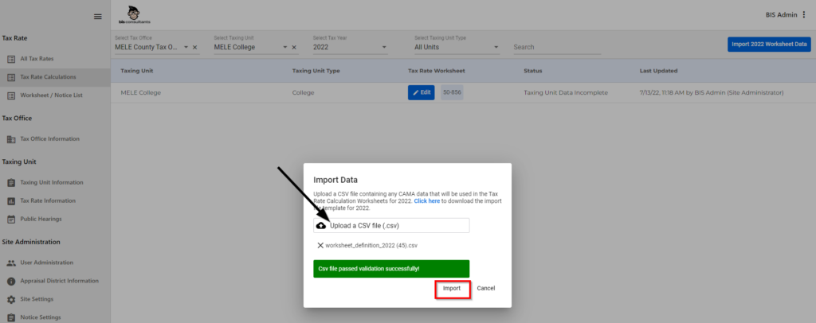Remove the uploaded worksheet_definition_2022 file with X

tap(320, 246)
